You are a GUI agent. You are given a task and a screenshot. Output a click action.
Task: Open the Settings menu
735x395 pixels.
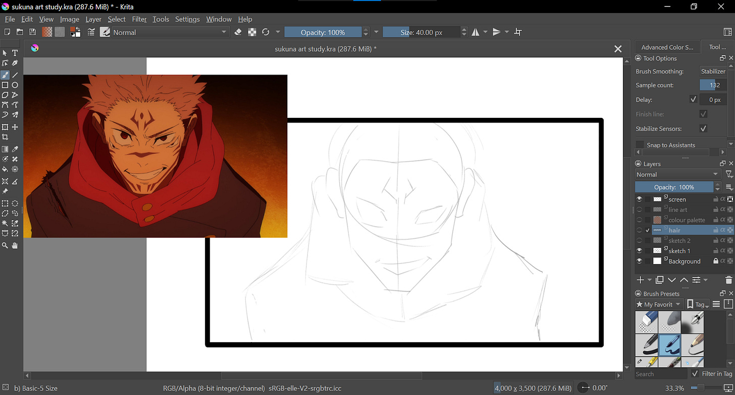187,19
